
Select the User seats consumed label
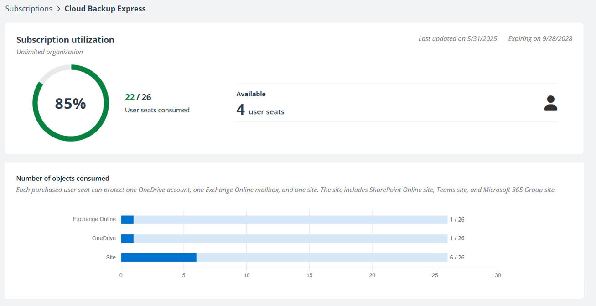(x=157, y=110)
